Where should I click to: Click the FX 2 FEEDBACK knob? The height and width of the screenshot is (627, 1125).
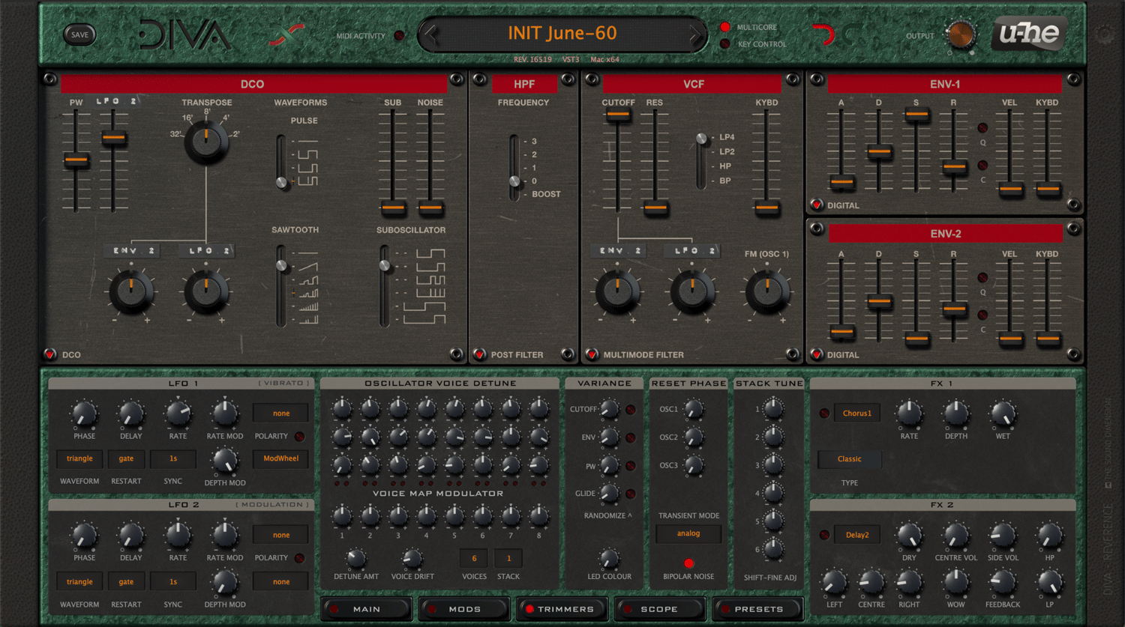click(1003, 582)
